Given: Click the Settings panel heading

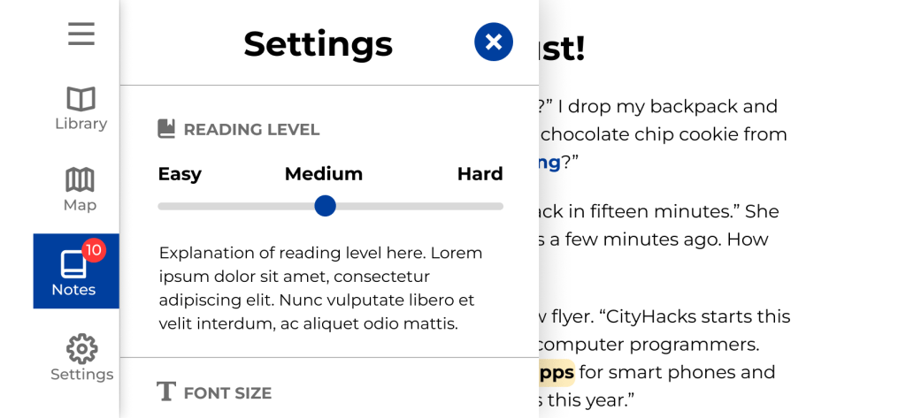Looking at the screenshot, I should point(318,43).
